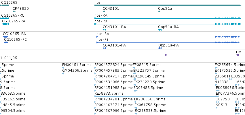The width and height of the screenshot is (245, 115).
Task: Click the CG43101-PA protein glyph
Action: click(x=105, y=48)
